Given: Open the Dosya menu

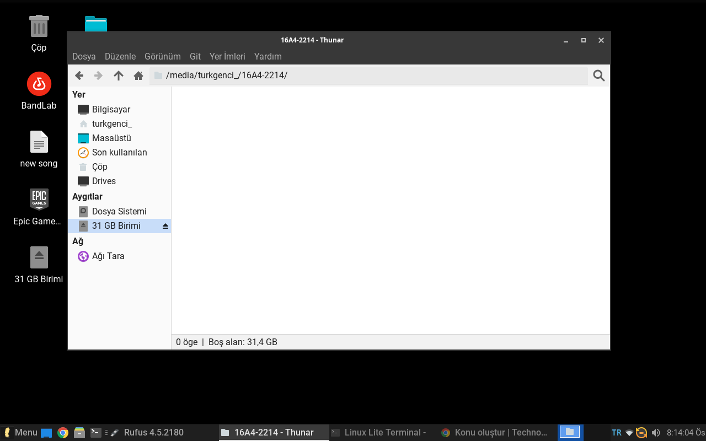Looking at the screenshot, I should pos(84,56).
